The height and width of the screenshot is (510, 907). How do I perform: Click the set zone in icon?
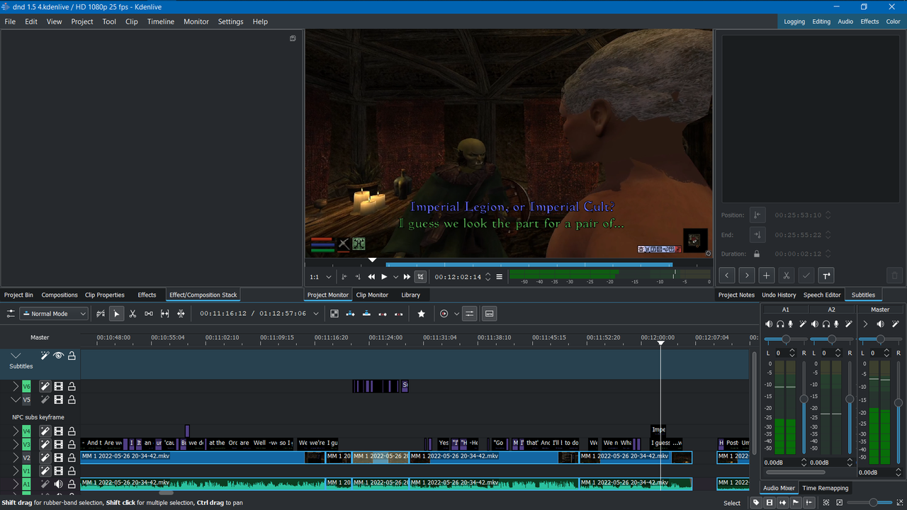344,277
